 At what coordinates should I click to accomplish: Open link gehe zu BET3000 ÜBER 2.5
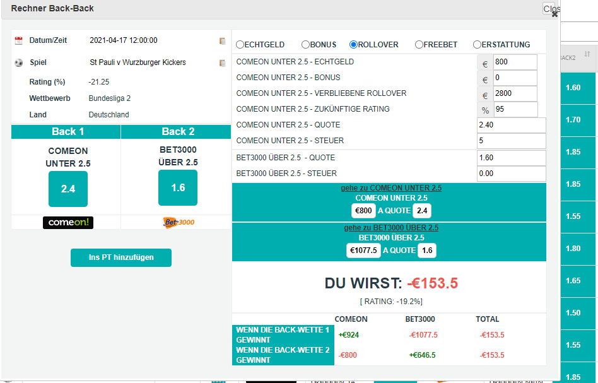[x=391, y=228]
